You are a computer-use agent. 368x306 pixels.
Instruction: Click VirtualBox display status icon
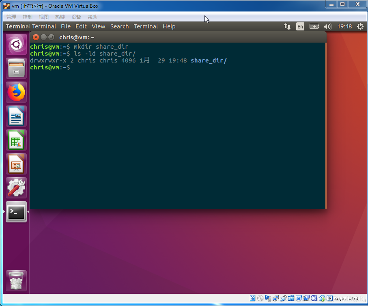point(299,298)
